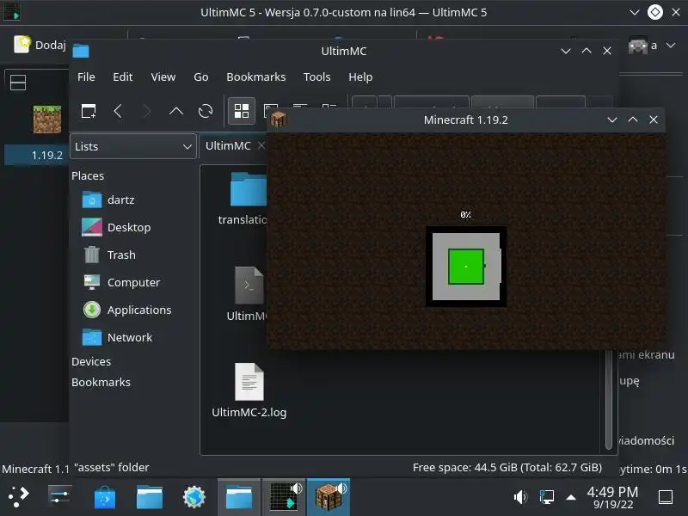Open Dolphin file manager pinned on taskbar
688x516 pixels.
pos(149,497)
